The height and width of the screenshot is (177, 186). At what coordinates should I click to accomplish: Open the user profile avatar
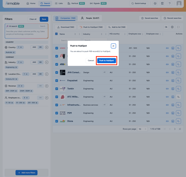tap(179, 3)
